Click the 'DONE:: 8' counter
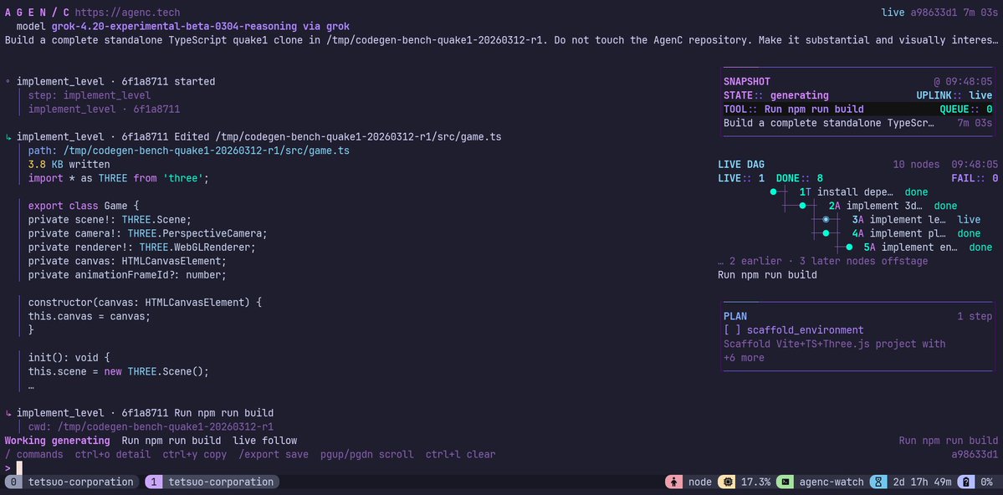Image resolution: width=1003 pixels, height=495 pixels. click(800, 178)
